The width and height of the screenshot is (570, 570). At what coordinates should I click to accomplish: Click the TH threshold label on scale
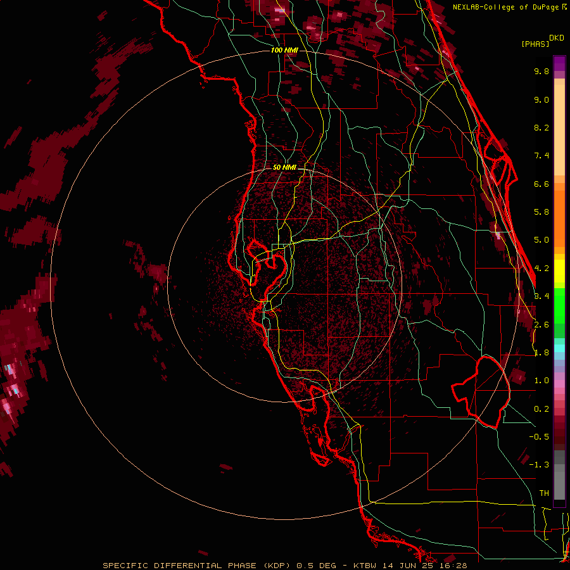tap(544, 493)
